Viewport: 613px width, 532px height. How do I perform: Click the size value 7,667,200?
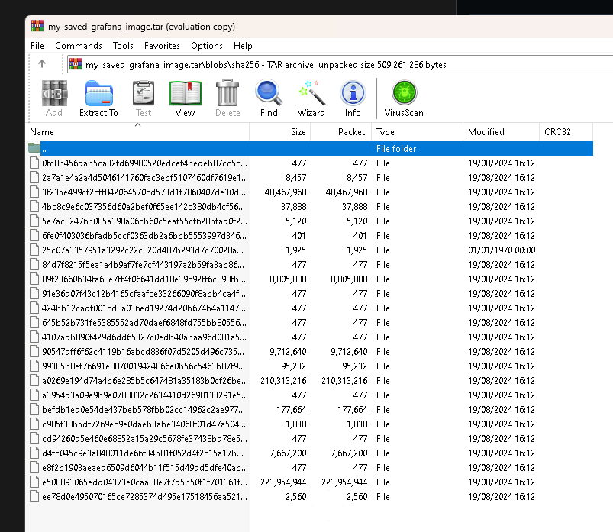pos(288,453)
